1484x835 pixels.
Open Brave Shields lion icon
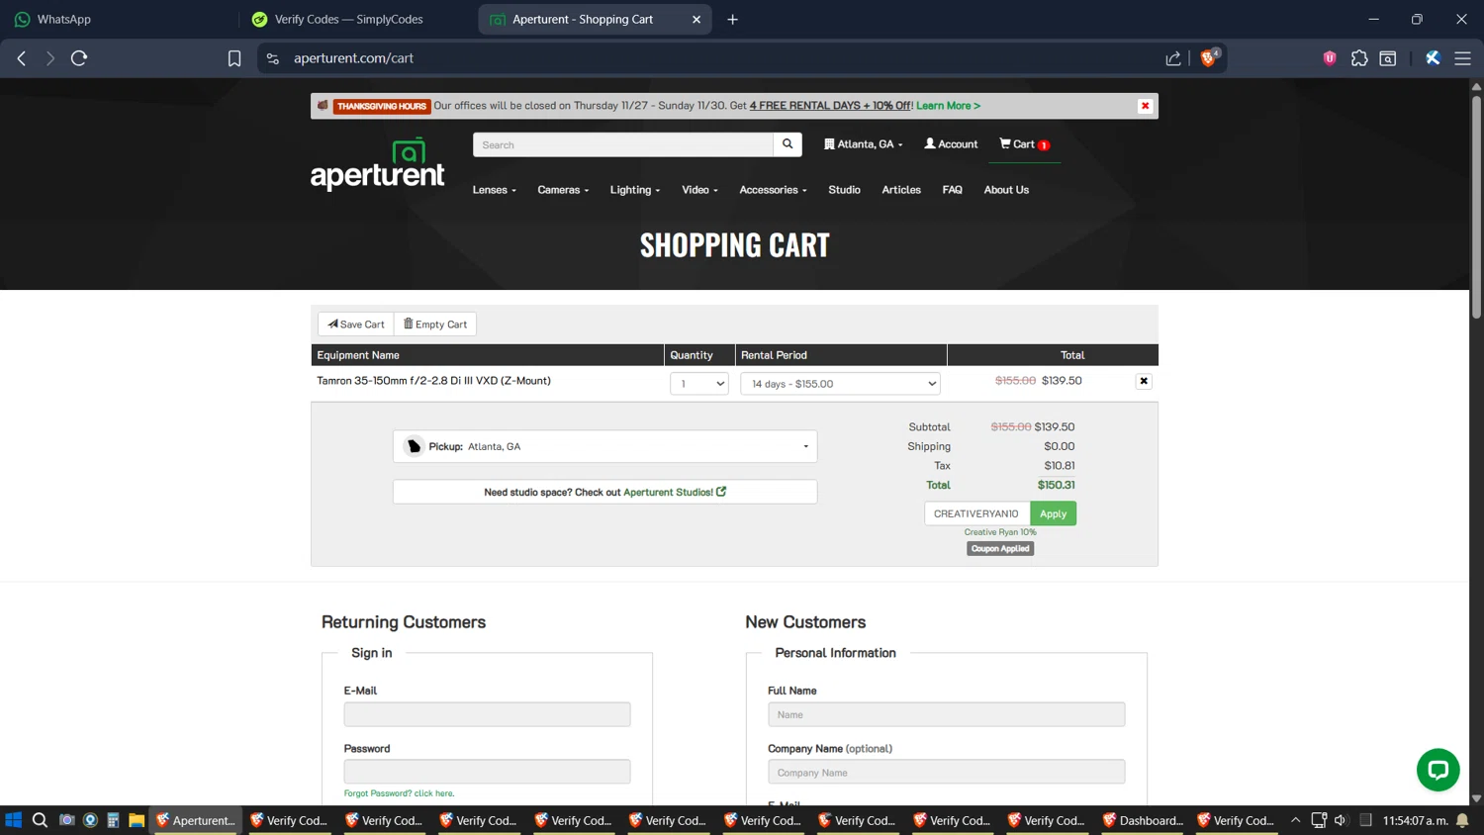tap(1208, 58)
